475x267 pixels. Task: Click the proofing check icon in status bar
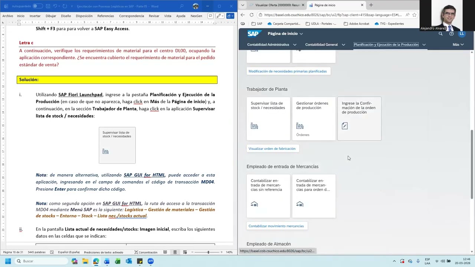coord(52,252)
